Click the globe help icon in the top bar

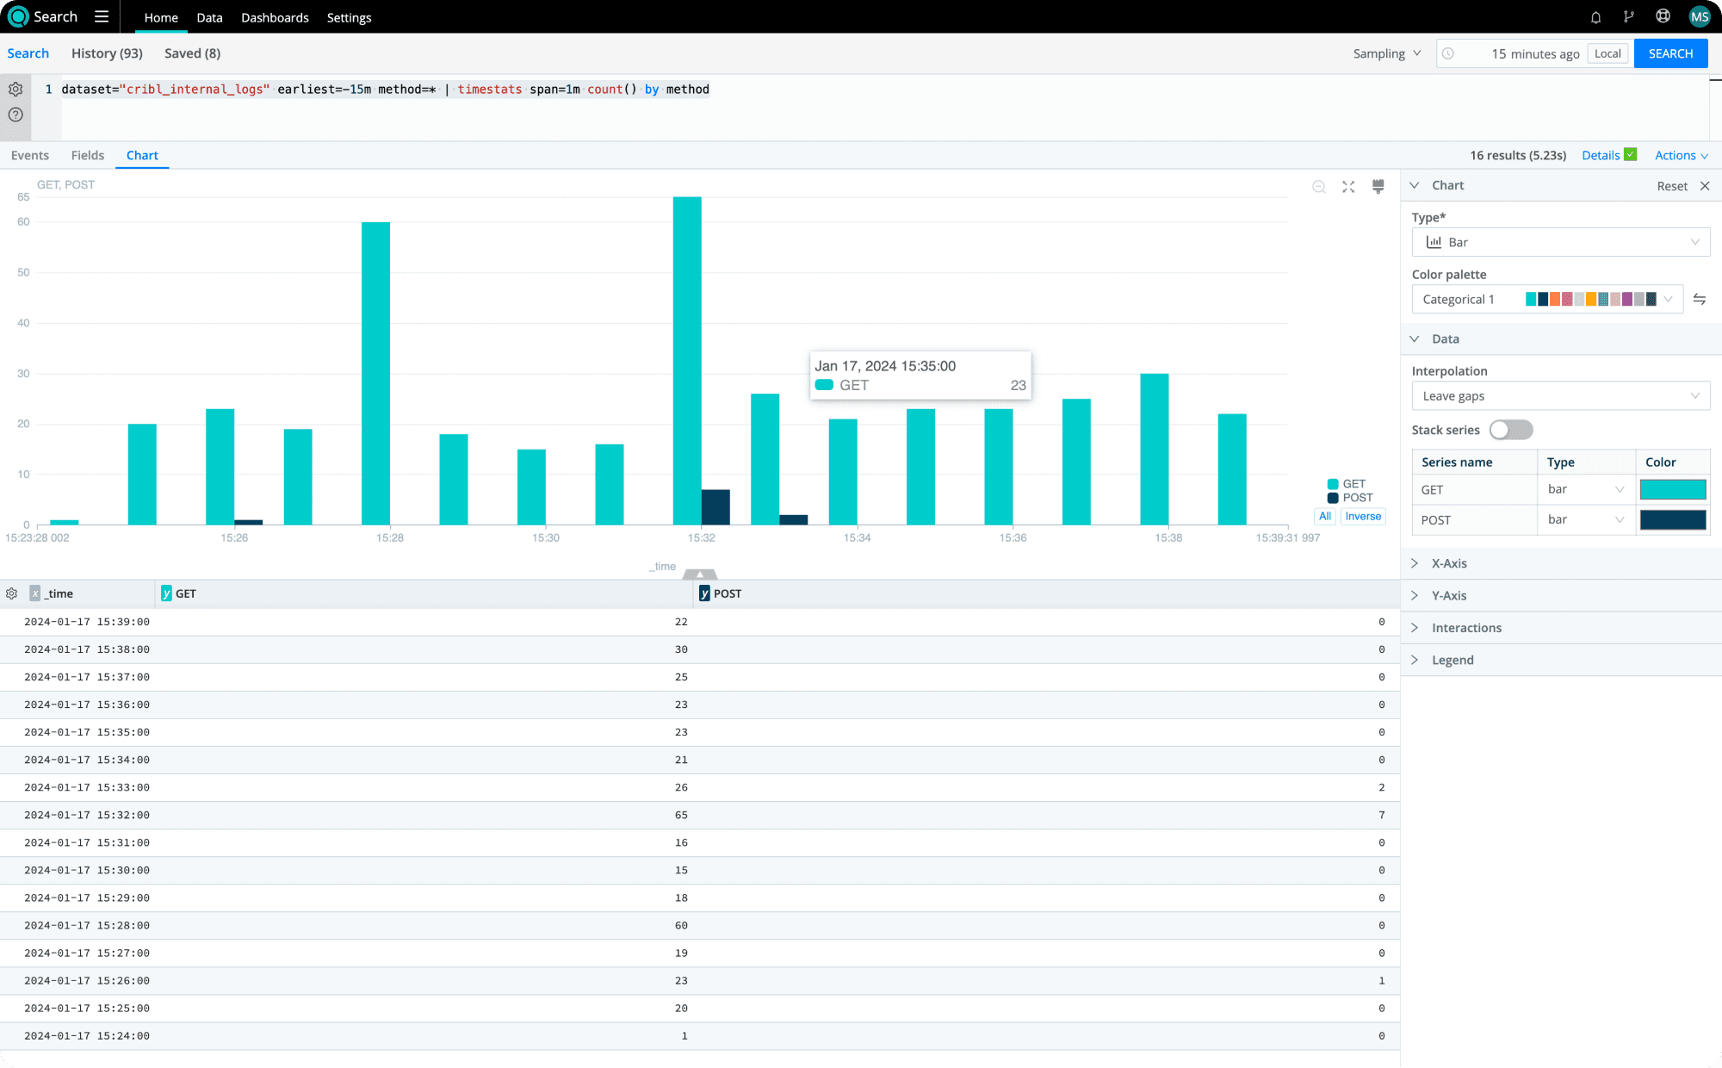pos(1663,17)
